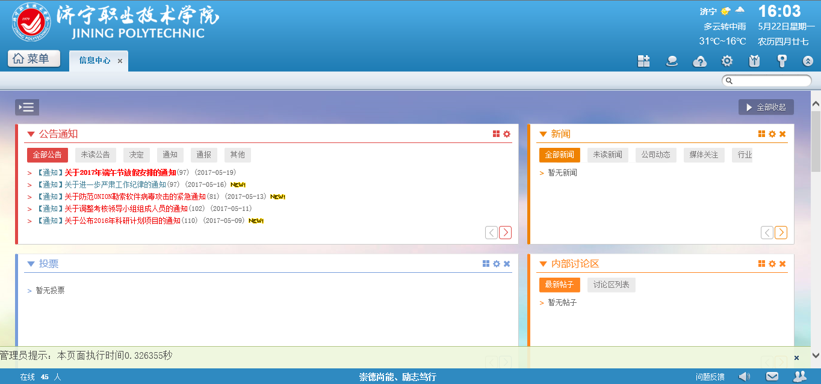Collapse the 公告通知 panel using its triangle
Image resolution: width=821 pixels, height=384 pixels.
pos(31,135)
